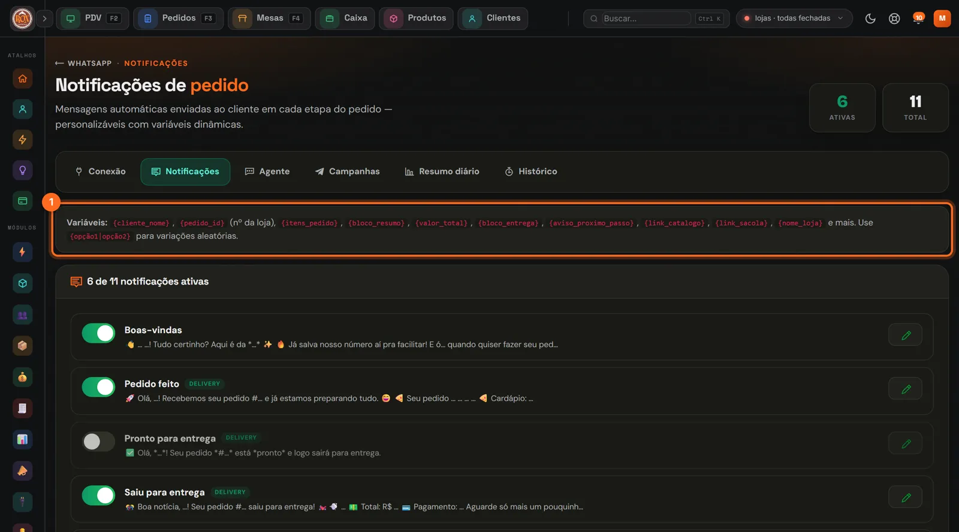Expand the lojas todas fechadas dropdown
This screenshot has width=959, height=532.
pos(794,19)
